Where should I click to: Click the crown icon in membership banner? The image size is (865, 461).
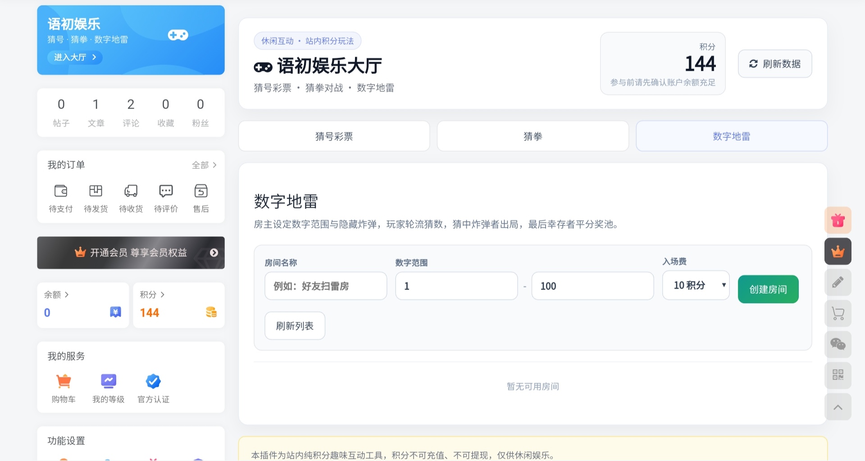tap(80, 252)
